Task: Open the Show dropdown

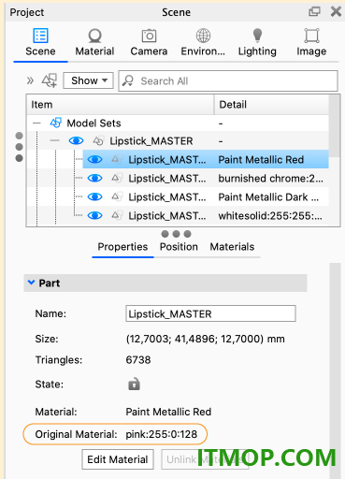Action: 89,80
